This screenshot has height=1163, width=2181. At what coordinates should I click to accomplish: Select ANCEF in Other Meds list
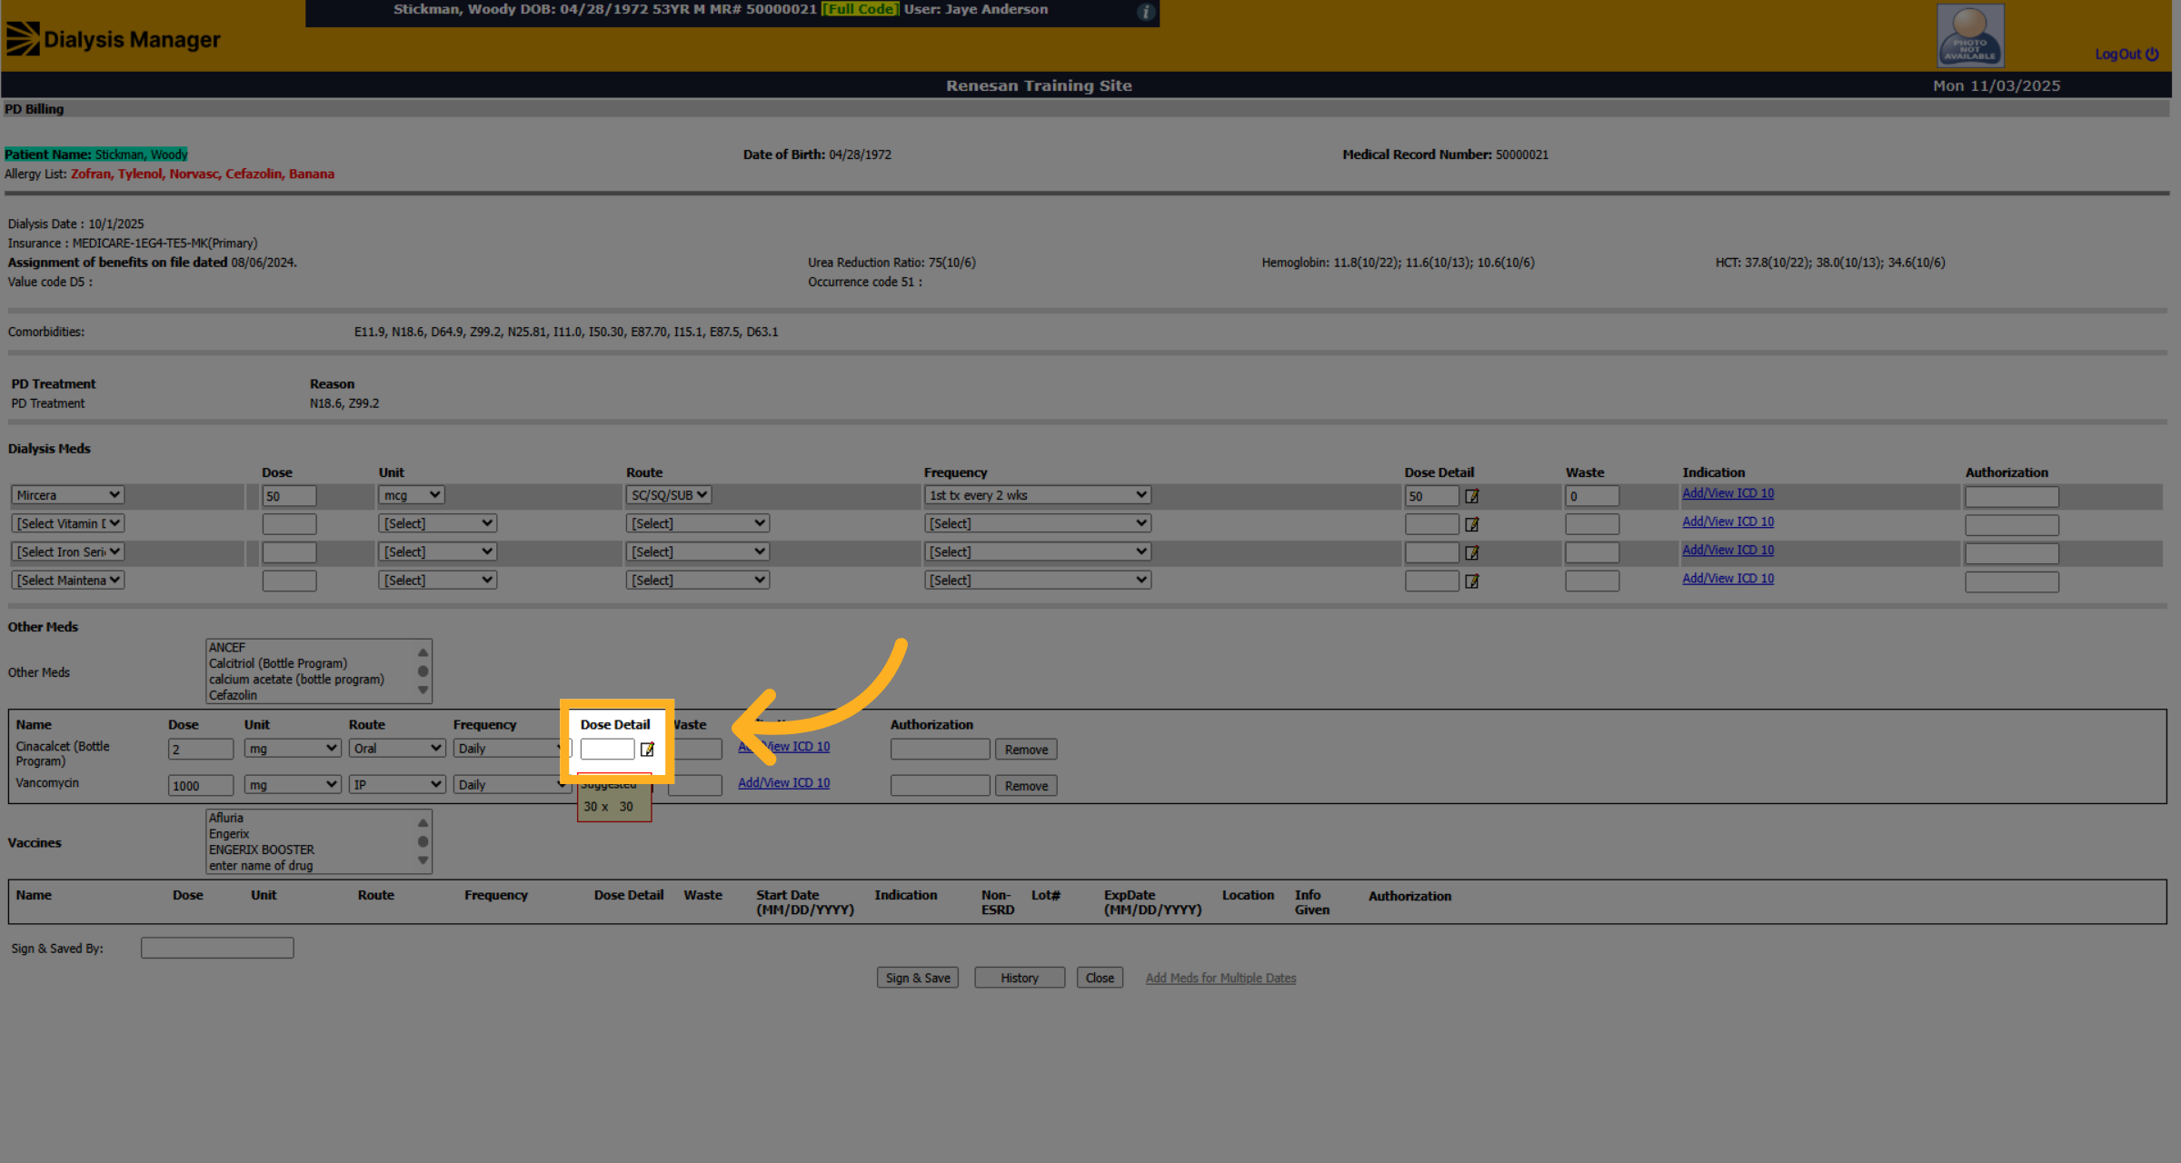click(227, 647)
